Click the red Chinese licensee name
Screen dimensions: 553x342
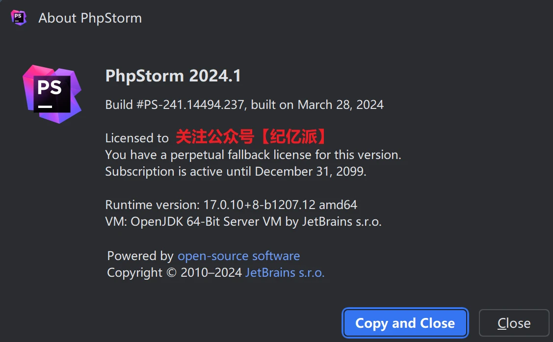pyautogui.click(x=251, y=137)
